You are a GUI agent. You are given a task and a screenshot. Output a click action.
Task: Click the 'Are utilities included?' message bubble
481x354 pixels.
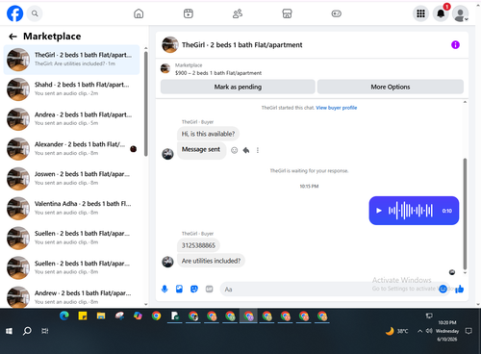tap(211, 261)
